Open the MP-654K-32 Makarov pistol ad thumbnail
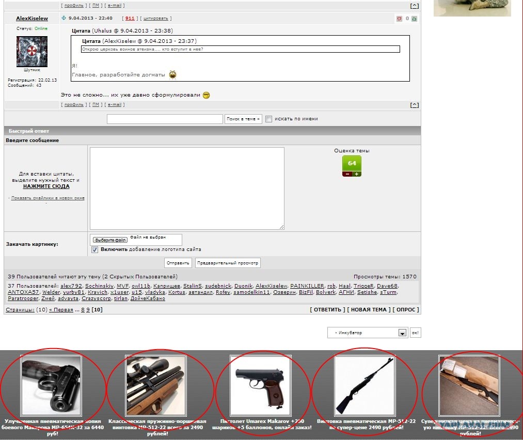 click(x=51, y=385)
